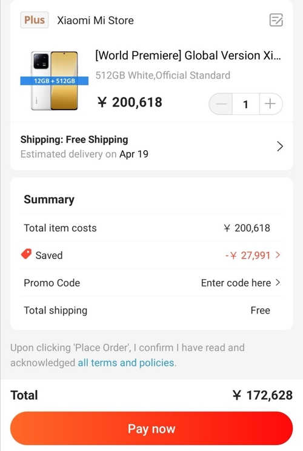Tap the Shipping: Free Shipping row

pyautogui.click(x=151, y=146)
